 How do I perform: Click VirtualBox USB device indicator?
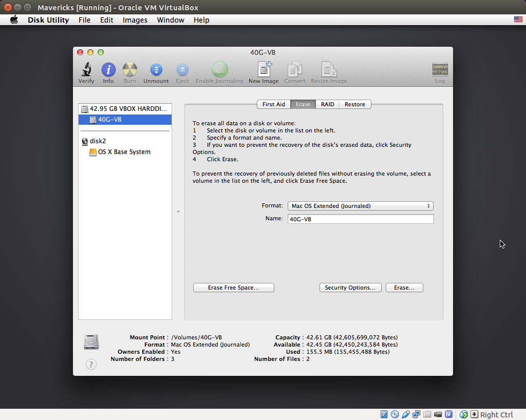click(x=406, y=414)
